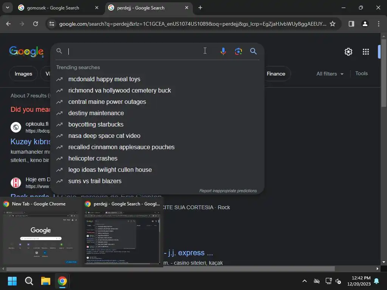The image size is (387, 290).
Task: Switch to the gomosek Google Search tab
Action: click(53, 8)
